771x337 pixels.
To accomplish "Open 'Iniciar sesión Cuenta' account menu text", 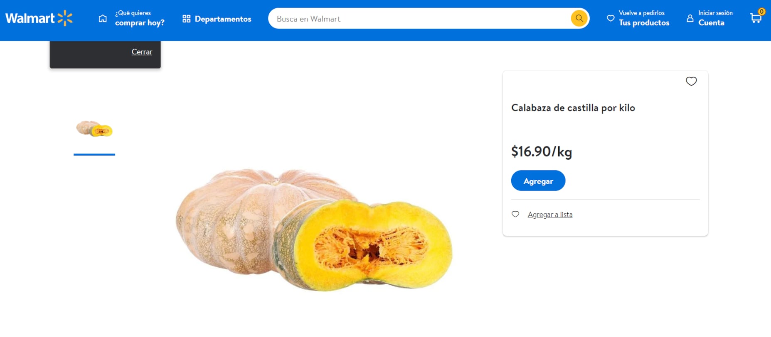I will pos(715,18).
